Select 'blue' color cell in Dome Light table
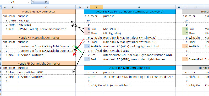209x96 pixels. [12, 72]
